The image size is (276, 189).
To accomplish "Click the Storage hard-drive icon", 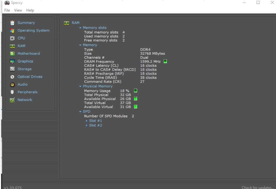I will click(12, 69).
